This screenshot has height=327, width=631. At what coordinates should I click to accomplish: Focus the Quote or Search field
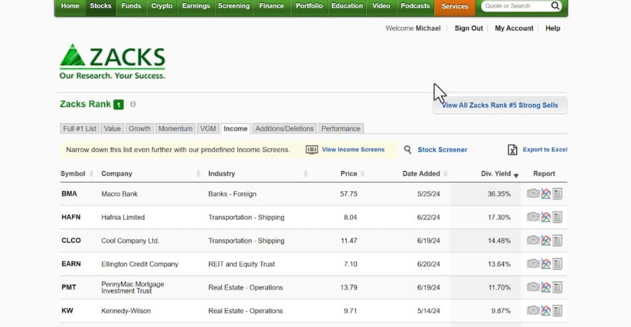(516, 6)
